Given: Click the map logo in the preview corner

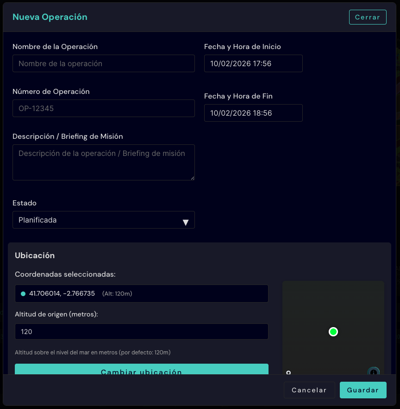Looking at the screenshot, I should 288,372.
